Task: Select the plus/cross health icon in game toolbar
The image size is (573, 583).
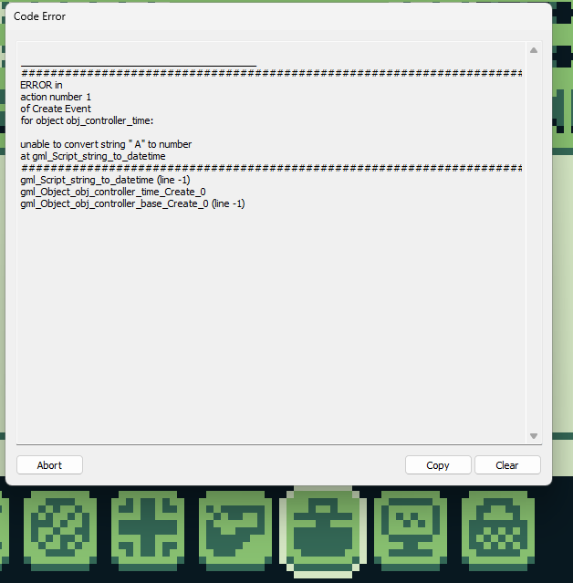Action: point(148,531)
